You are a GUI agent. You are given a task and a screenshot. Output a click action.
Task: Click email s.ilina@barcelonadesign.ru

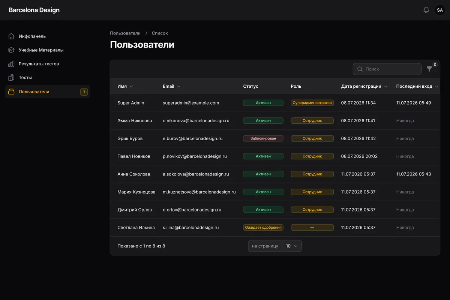pyautogui.click(x=191, y=228)
